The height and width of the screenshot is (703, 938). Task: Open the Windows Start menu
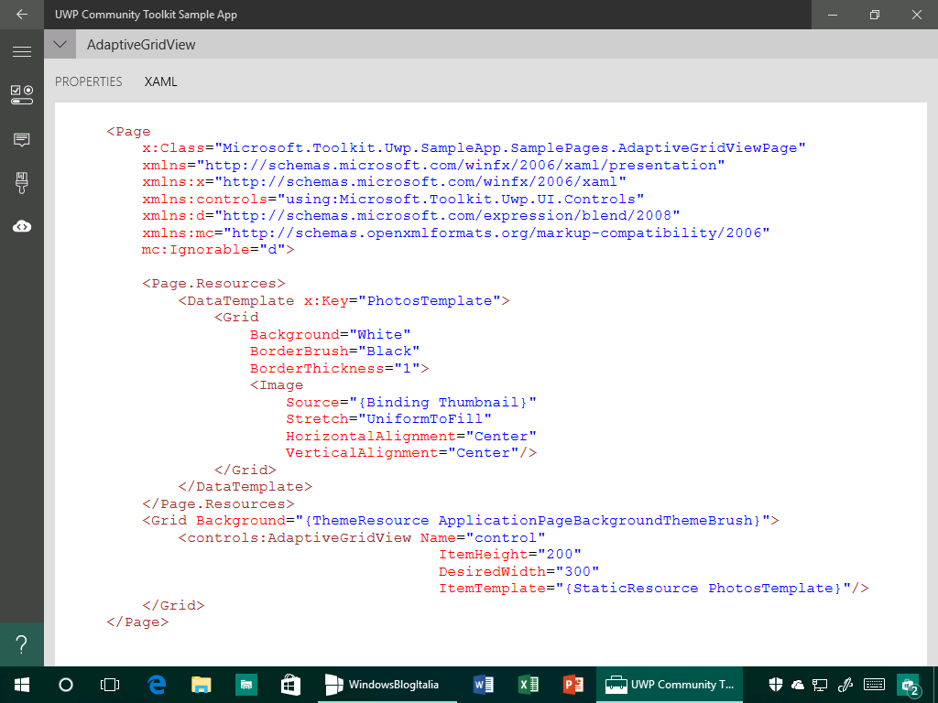(x=22, y=685)
